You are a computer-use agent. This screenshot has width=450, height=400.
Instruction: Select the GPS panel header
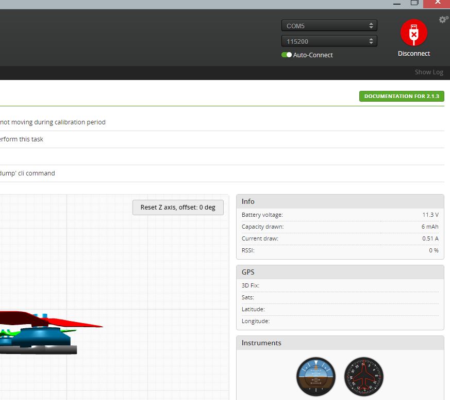pyautogui.click(x=340, y=272)
